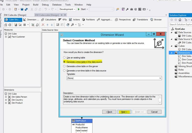Click the Zoom magnifier icon
The height and width of the screenshot is (133, 192).
coord(72,25)
